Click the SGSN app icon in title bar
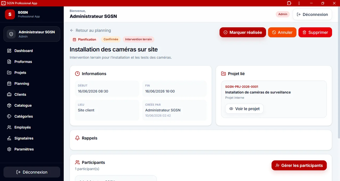 [3, 3]
